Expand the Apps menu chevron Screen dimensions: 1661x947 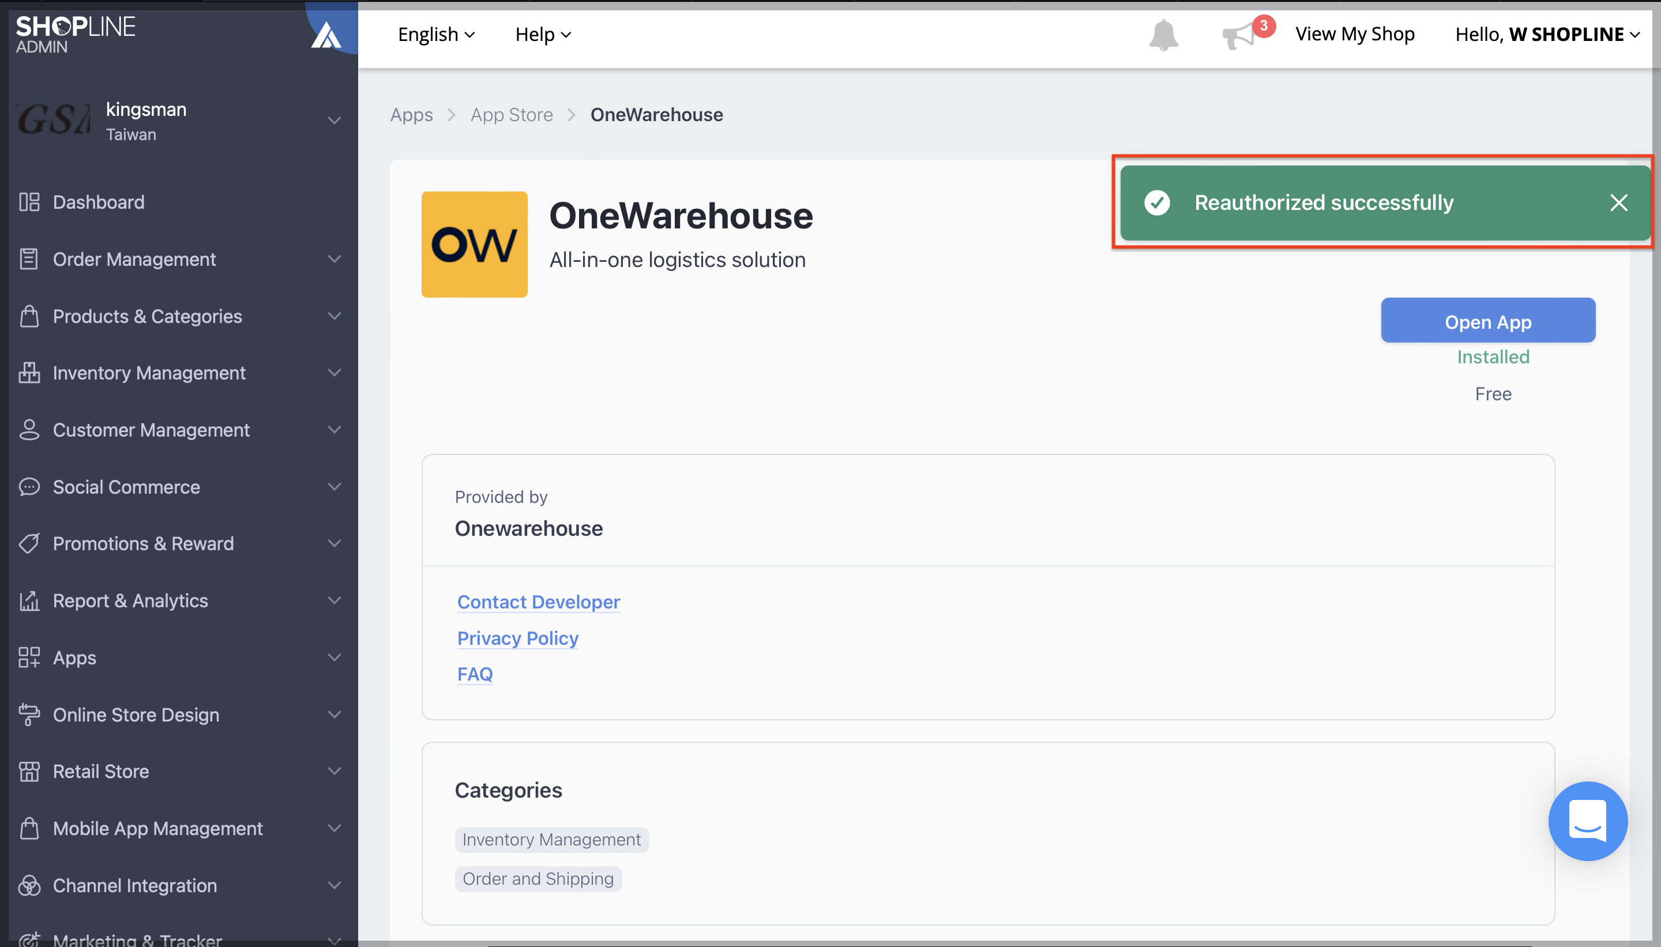(x=335, y=657)
